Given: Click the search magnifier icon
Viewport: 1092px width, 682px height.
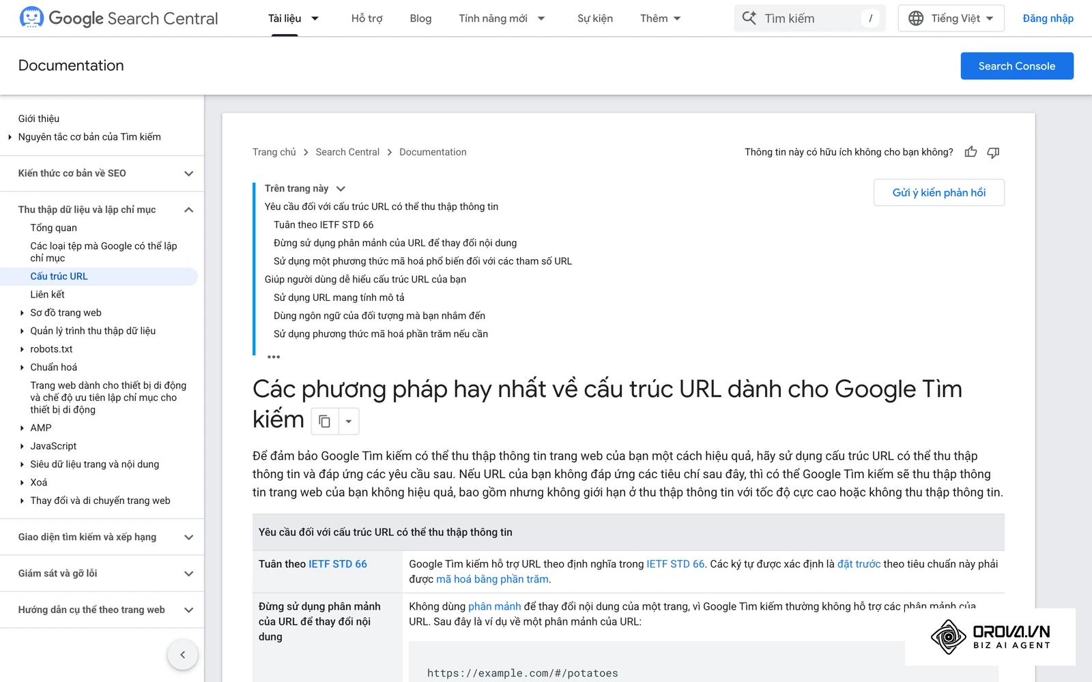Looking at the screenshot, I should tap(749, 18).
